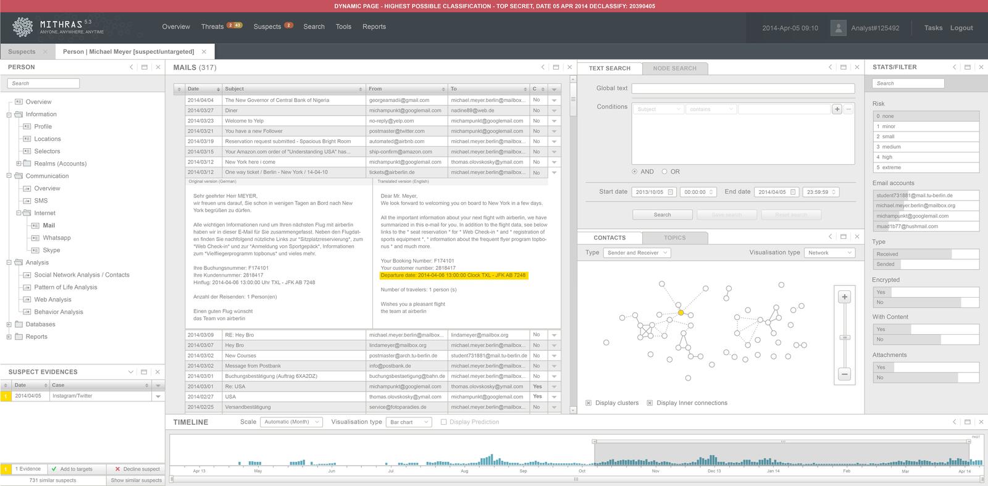
Task: Toggle Display clusters checkbox
Action: (x=588, y=403)
